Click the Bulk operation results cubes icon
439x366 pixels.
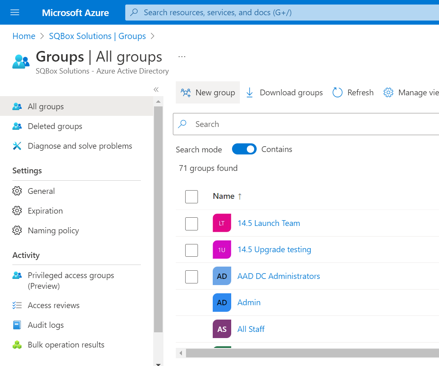click(x=17, y=345)
